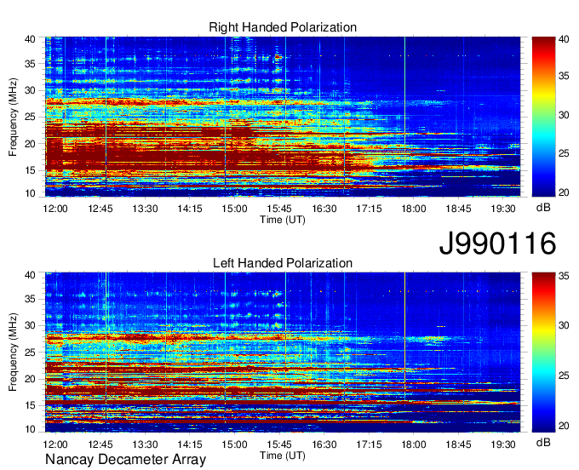This screenshot has width=579, height=470.
Task: Click the 25 dB label on upper colorbar
Action: click(564, 153)
